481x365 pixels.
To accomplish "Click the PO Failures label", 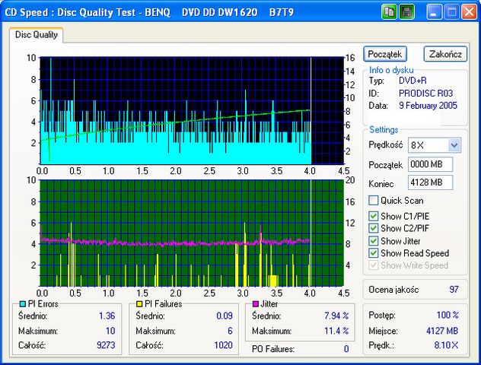I will click(273, 349).
